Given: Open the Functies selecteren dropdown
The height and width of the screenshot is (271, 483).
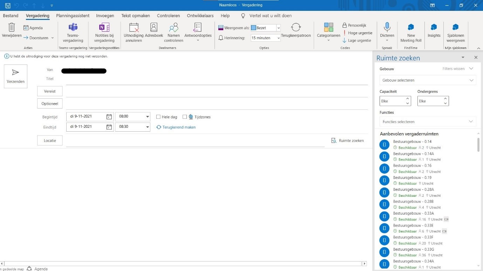Looking at the screenshot, I should click(428, 122).
